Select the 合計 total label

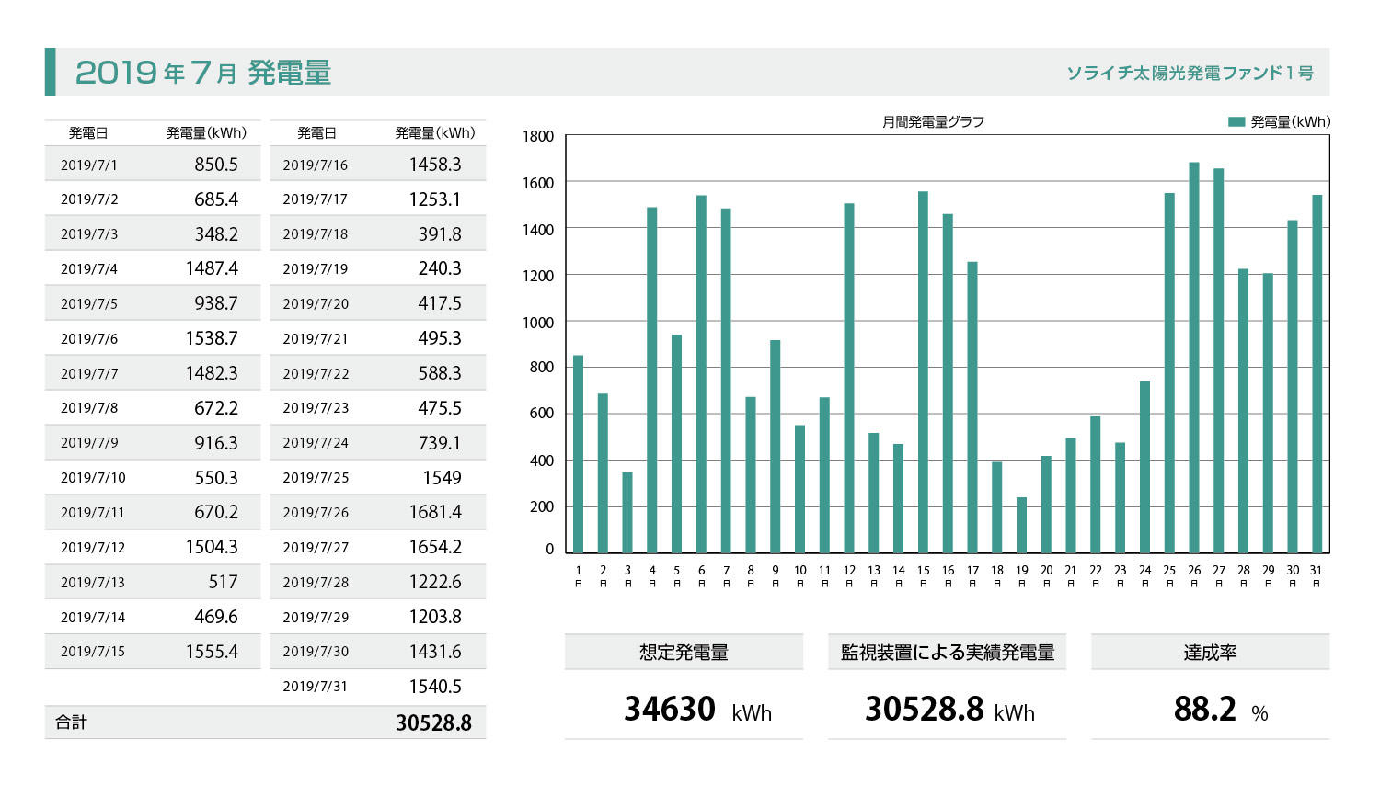[x=71, y=722]
